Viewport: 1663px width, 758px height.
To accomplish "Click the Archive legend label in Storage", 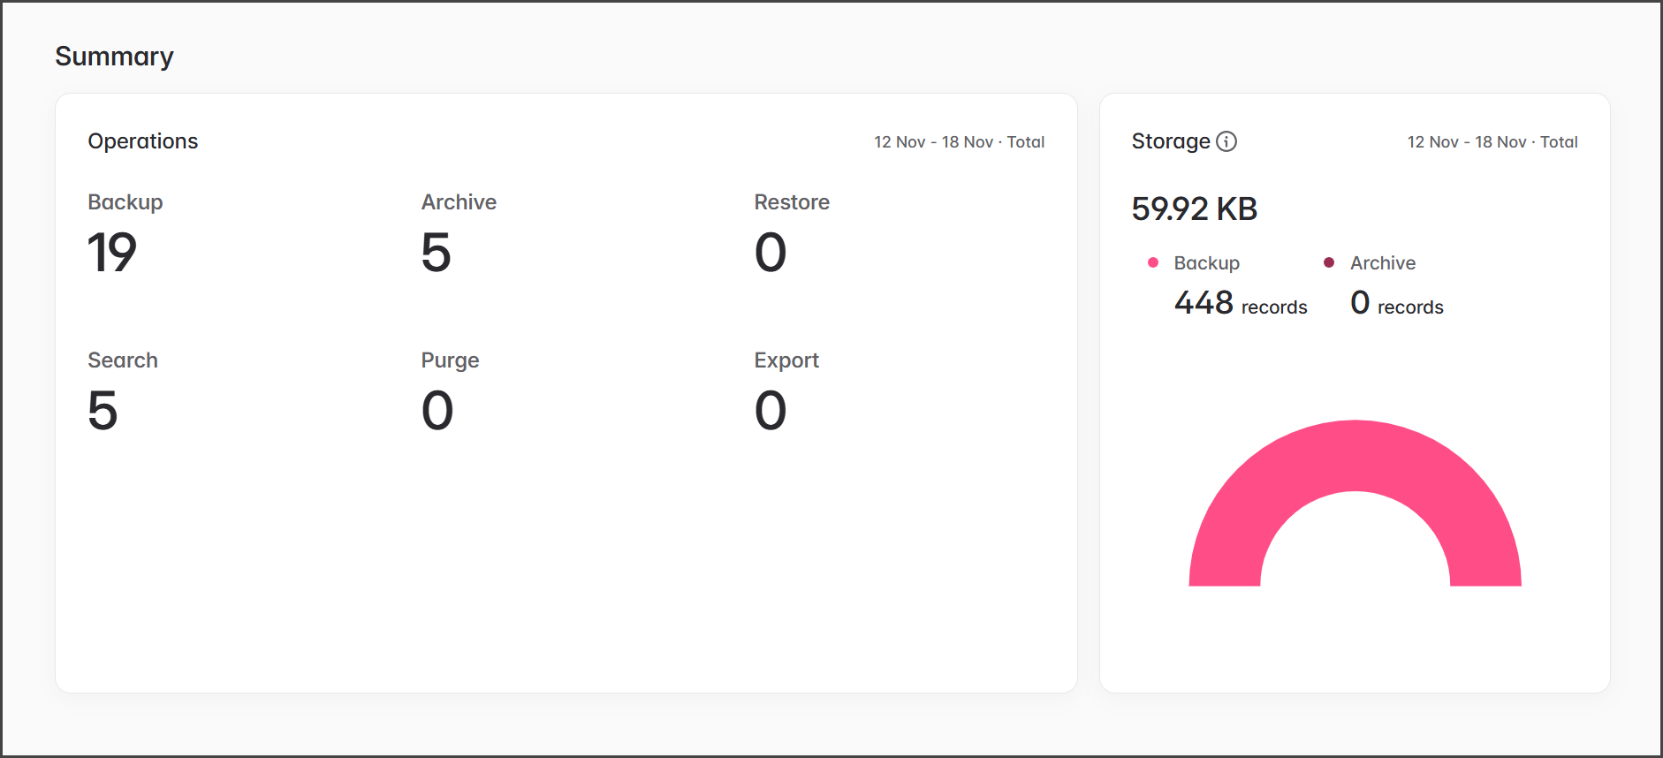I will tap(1382, 263).
